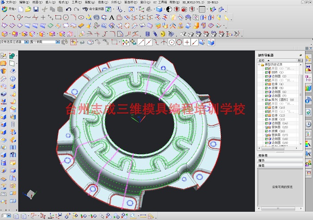Open the Roles people icon in resource bar
Screen dimensions: 313x220
309,163
